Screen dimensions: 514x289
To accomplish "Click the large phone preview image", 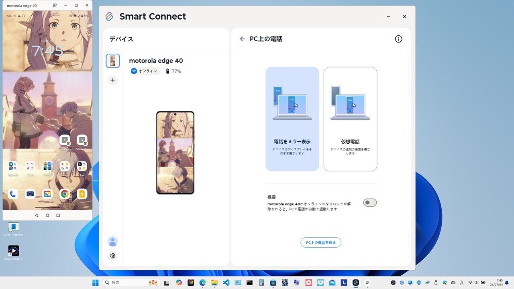I will tap(175, 153).
